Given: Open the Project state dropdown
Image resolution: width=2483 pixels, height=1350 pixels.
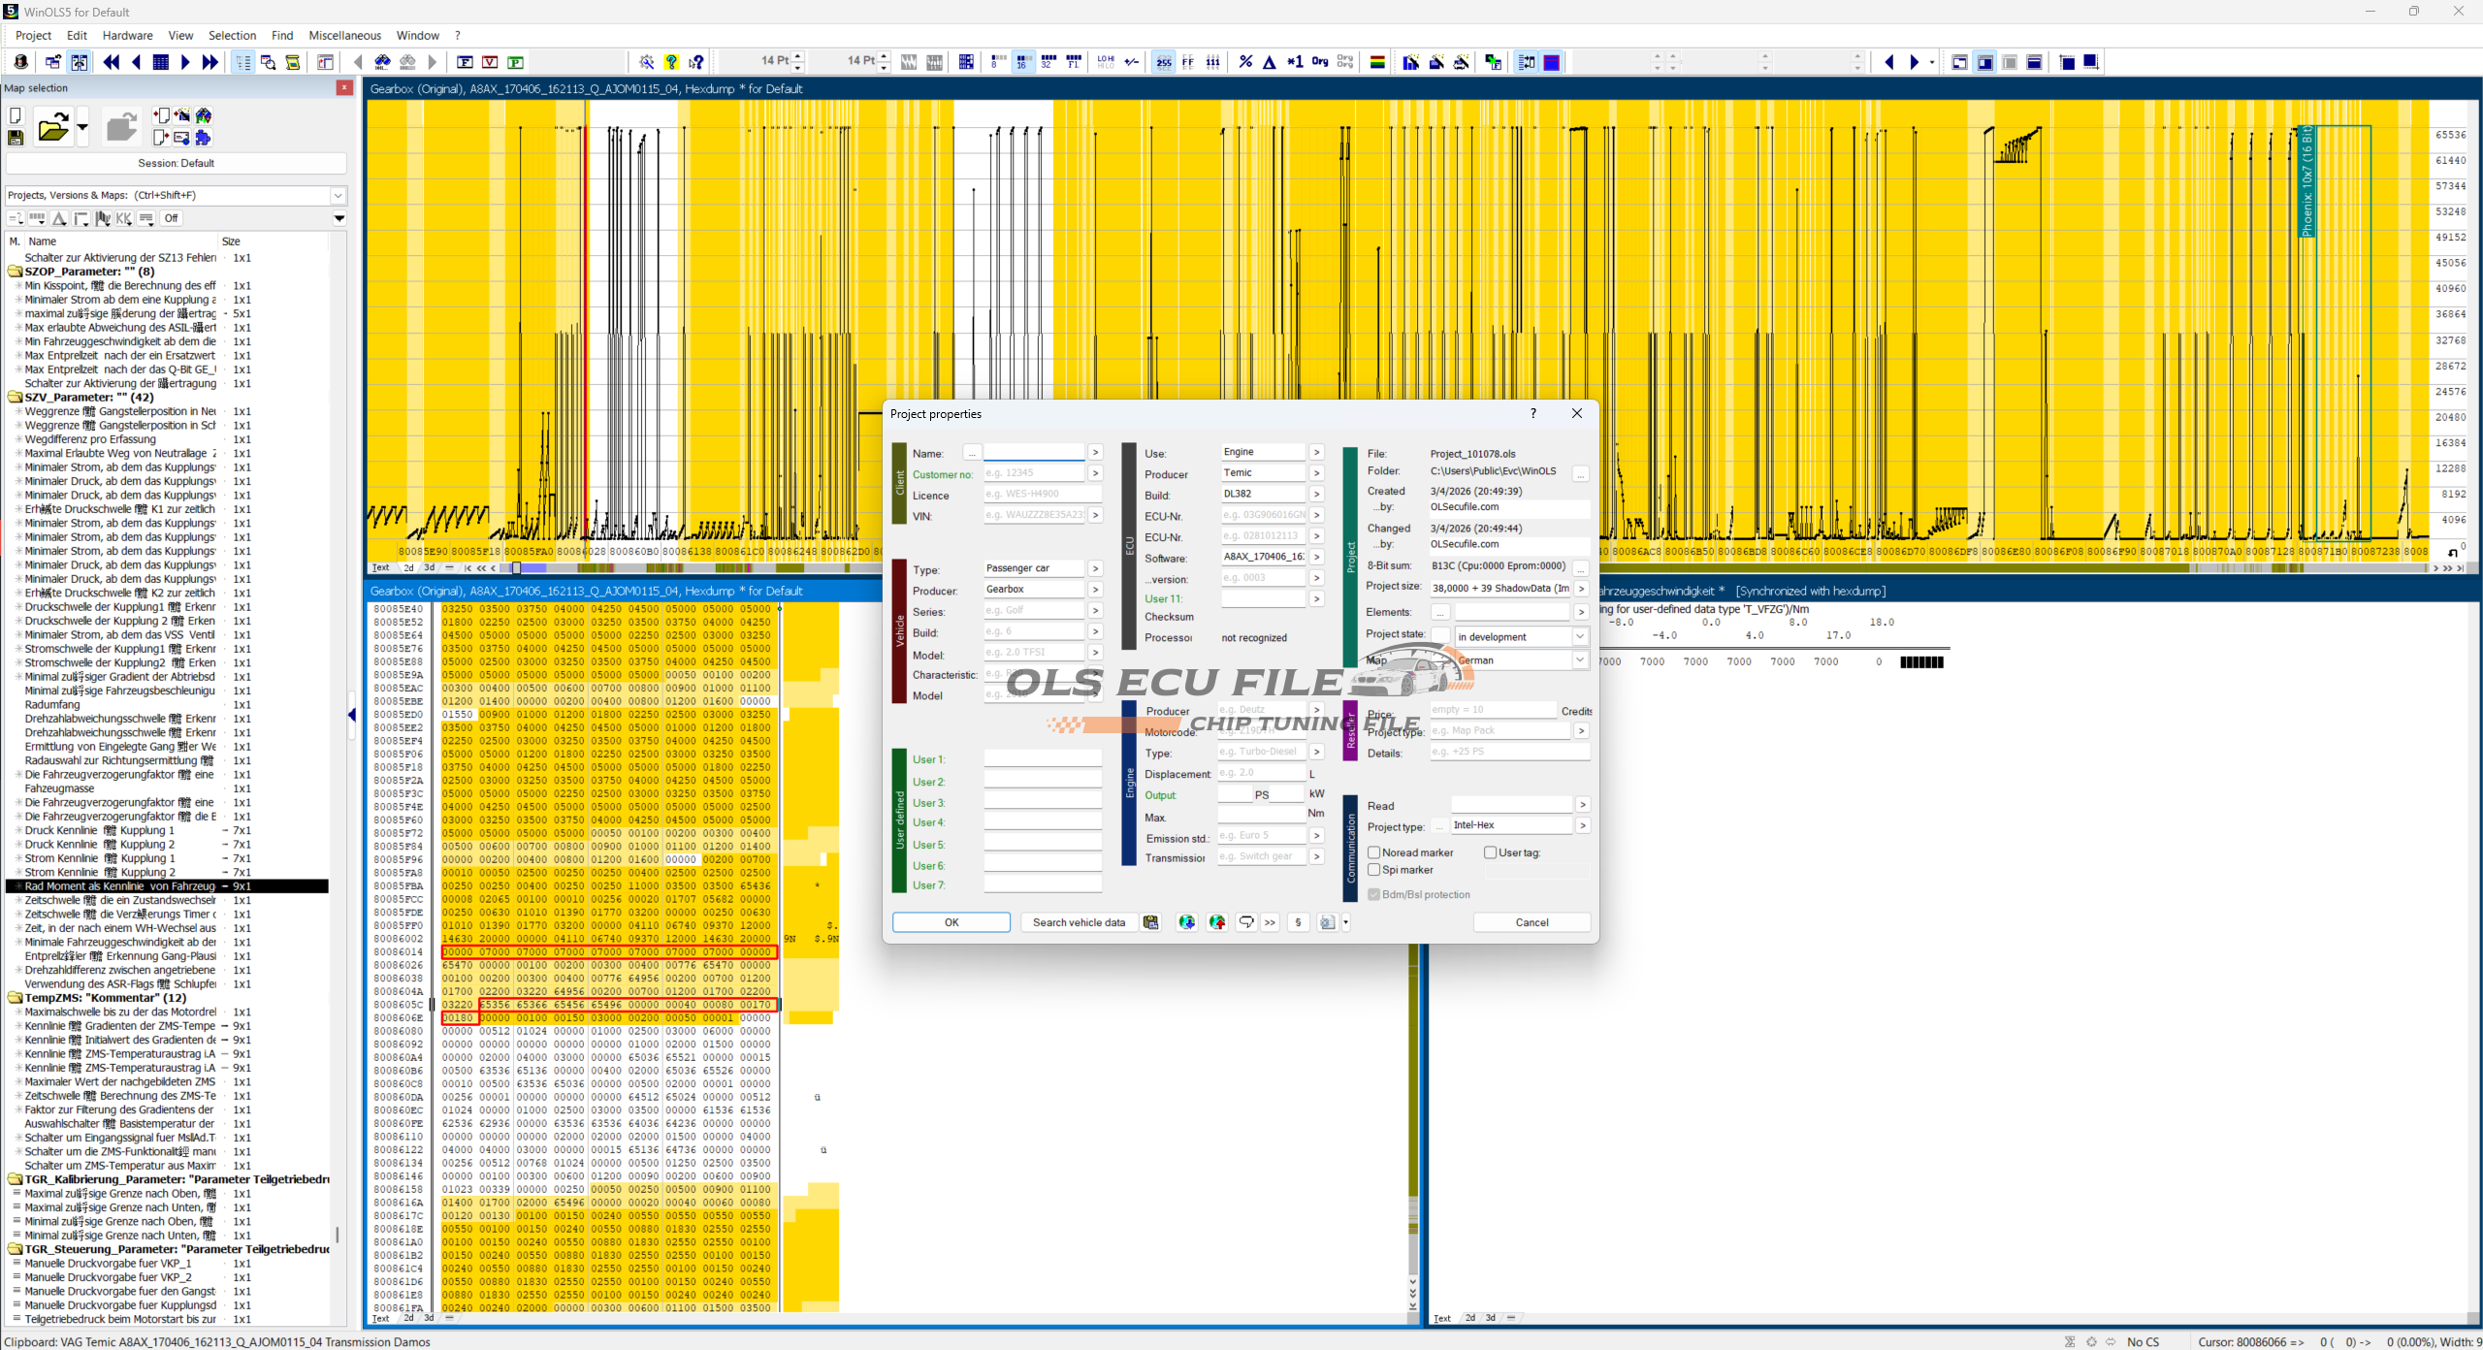Looking at the screenshot, I should pos(1579,637).
